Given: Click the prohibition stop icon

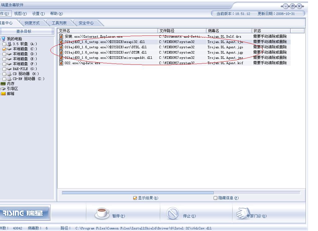Looking at the screenshot, I should [173, 214].
